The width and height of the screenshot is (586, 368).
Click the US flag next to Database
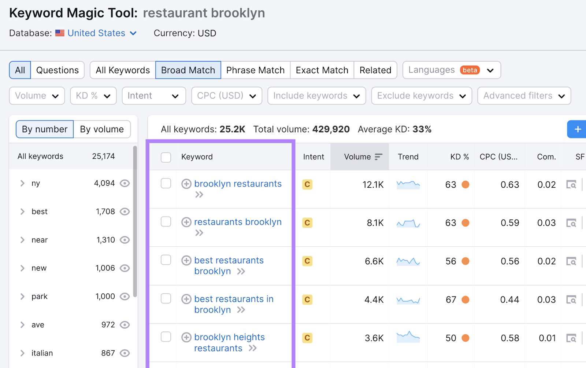(60, 33)
